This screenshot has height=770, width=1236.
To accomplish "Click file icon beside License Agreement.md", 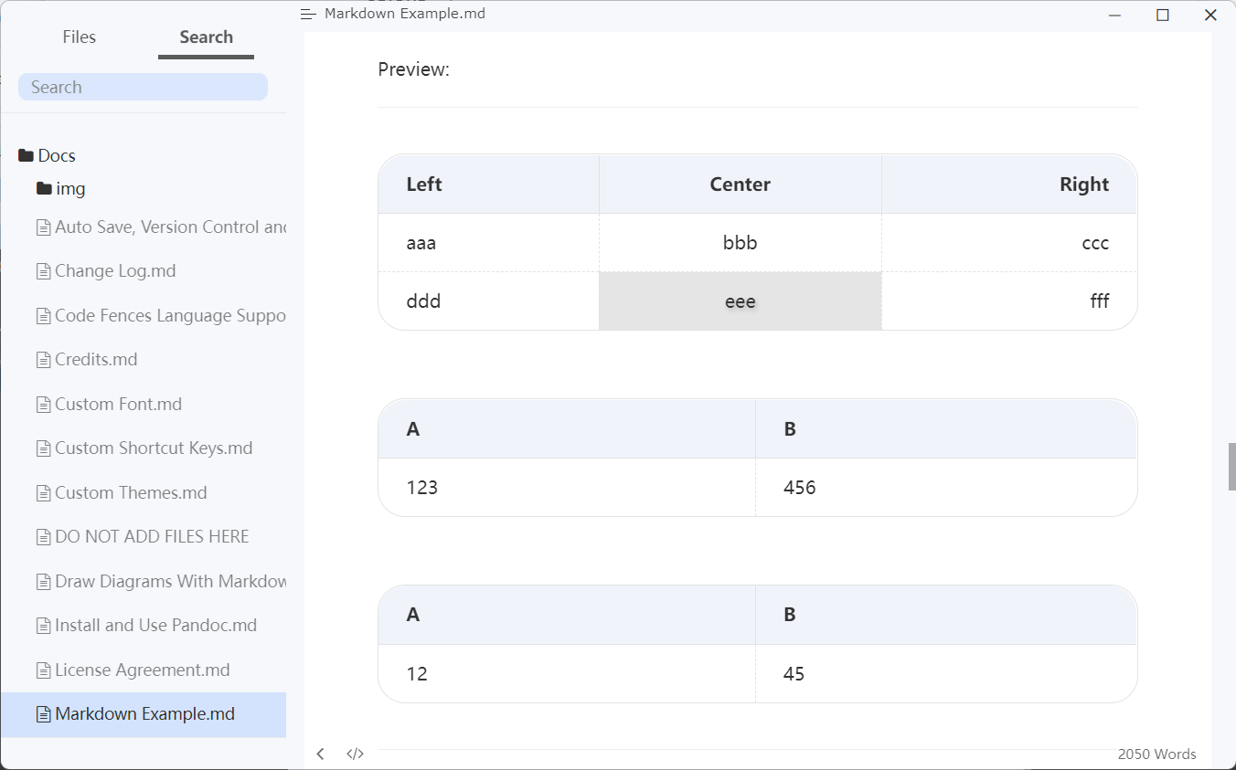I will [43, 670].
